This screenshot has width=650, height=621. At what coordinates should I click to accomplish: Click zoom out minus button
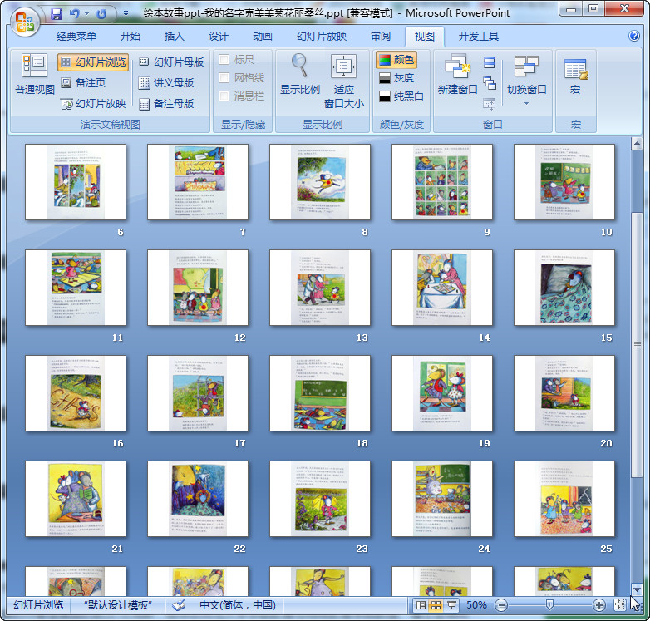[500, 606]
